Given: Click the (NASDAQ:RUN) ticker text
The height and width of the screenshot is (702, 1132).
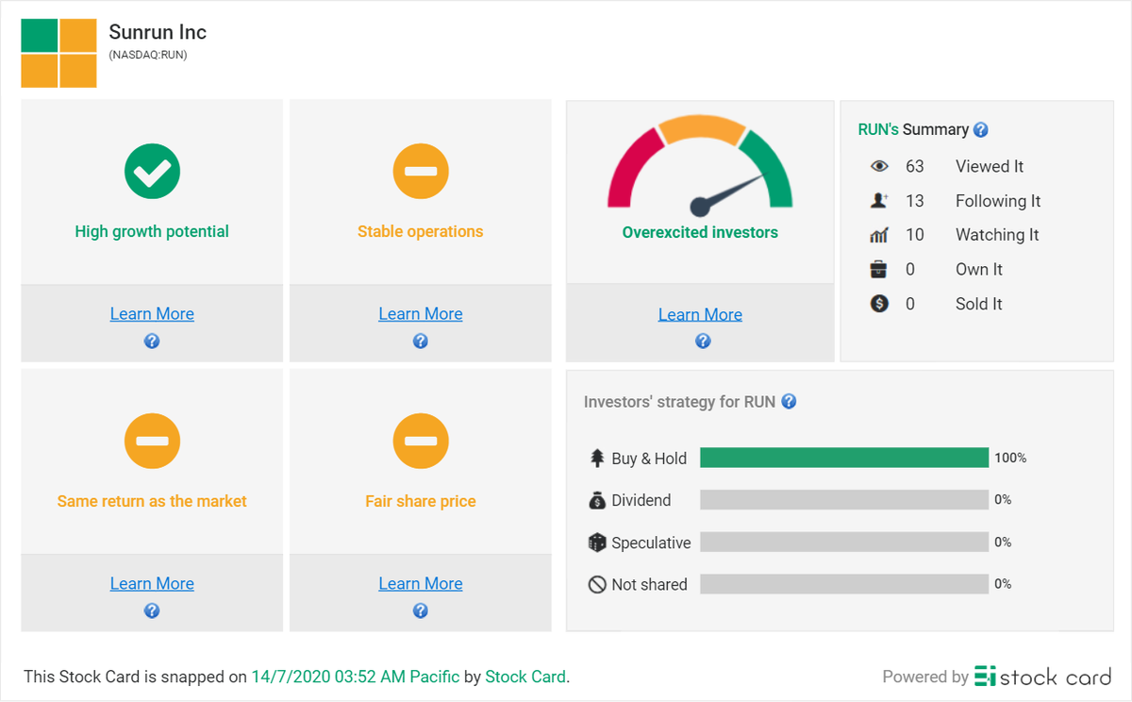Looking at the screenshot, I should 148,55.
